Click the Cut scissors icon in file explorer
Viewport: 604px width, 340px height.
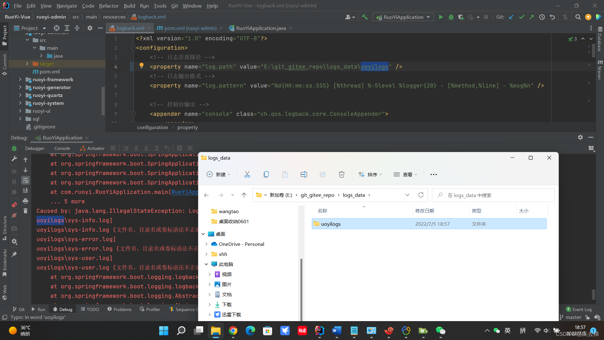tap(247, 174)
